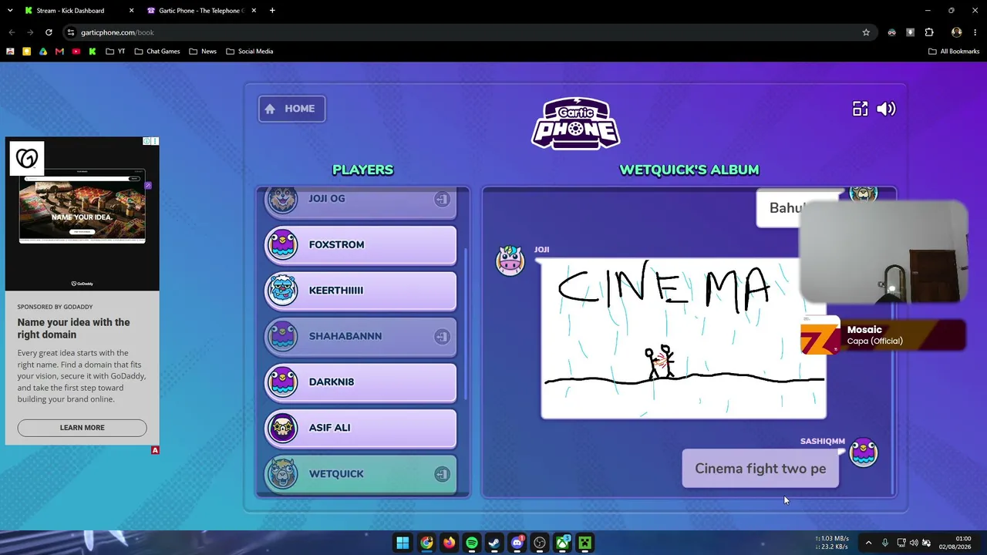Image resolution: width=987 pixels, height=555 pixels.
Task: Click the exit icon on JOJI OG's row
Action: [x=442, y=199]
